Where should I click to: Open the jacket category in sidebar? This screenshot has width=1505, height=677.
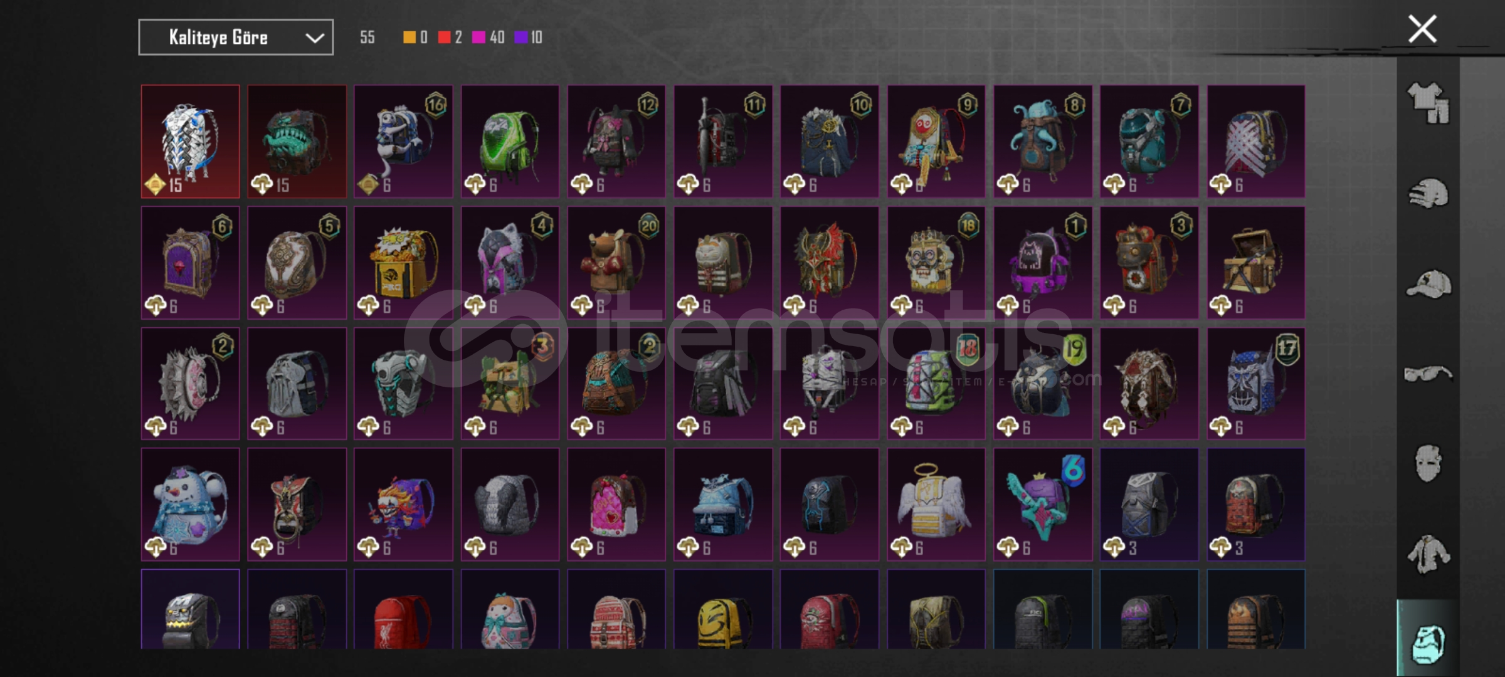pyautogui.click(x=1428, y=554)
